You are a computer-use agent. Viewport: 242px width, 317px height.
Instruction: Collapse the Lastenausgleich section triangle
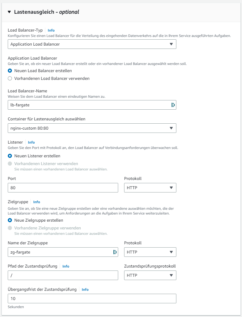(x=9, y=12)
